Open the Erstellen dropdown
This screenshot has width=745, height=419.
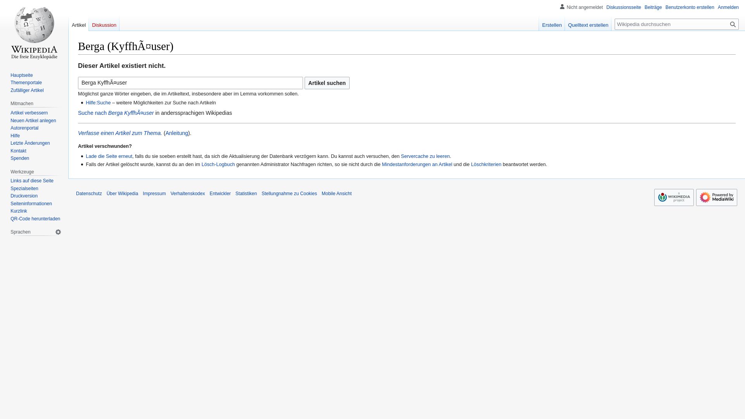pos(552,24)
